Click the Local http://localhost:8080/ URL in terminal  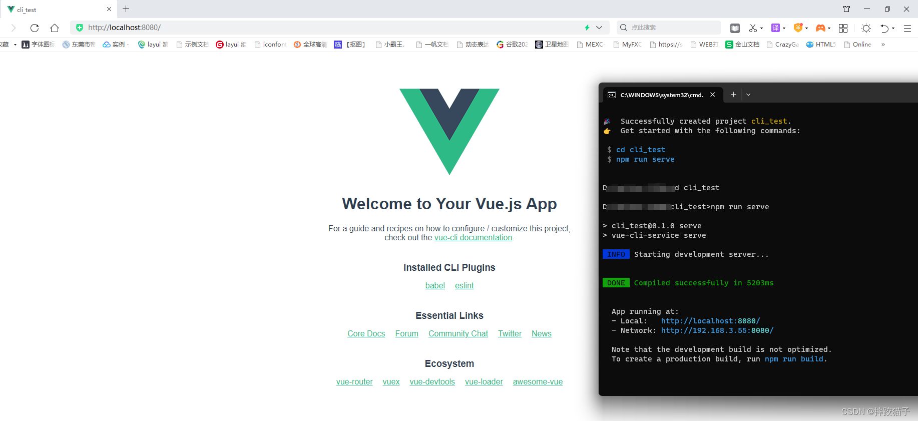710,321
